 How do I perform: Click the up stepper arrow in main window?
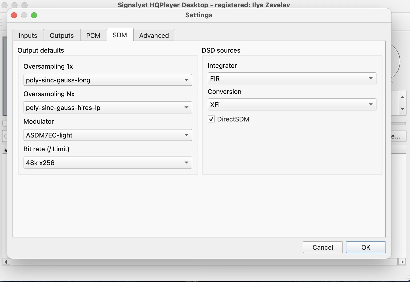point(402,97)
